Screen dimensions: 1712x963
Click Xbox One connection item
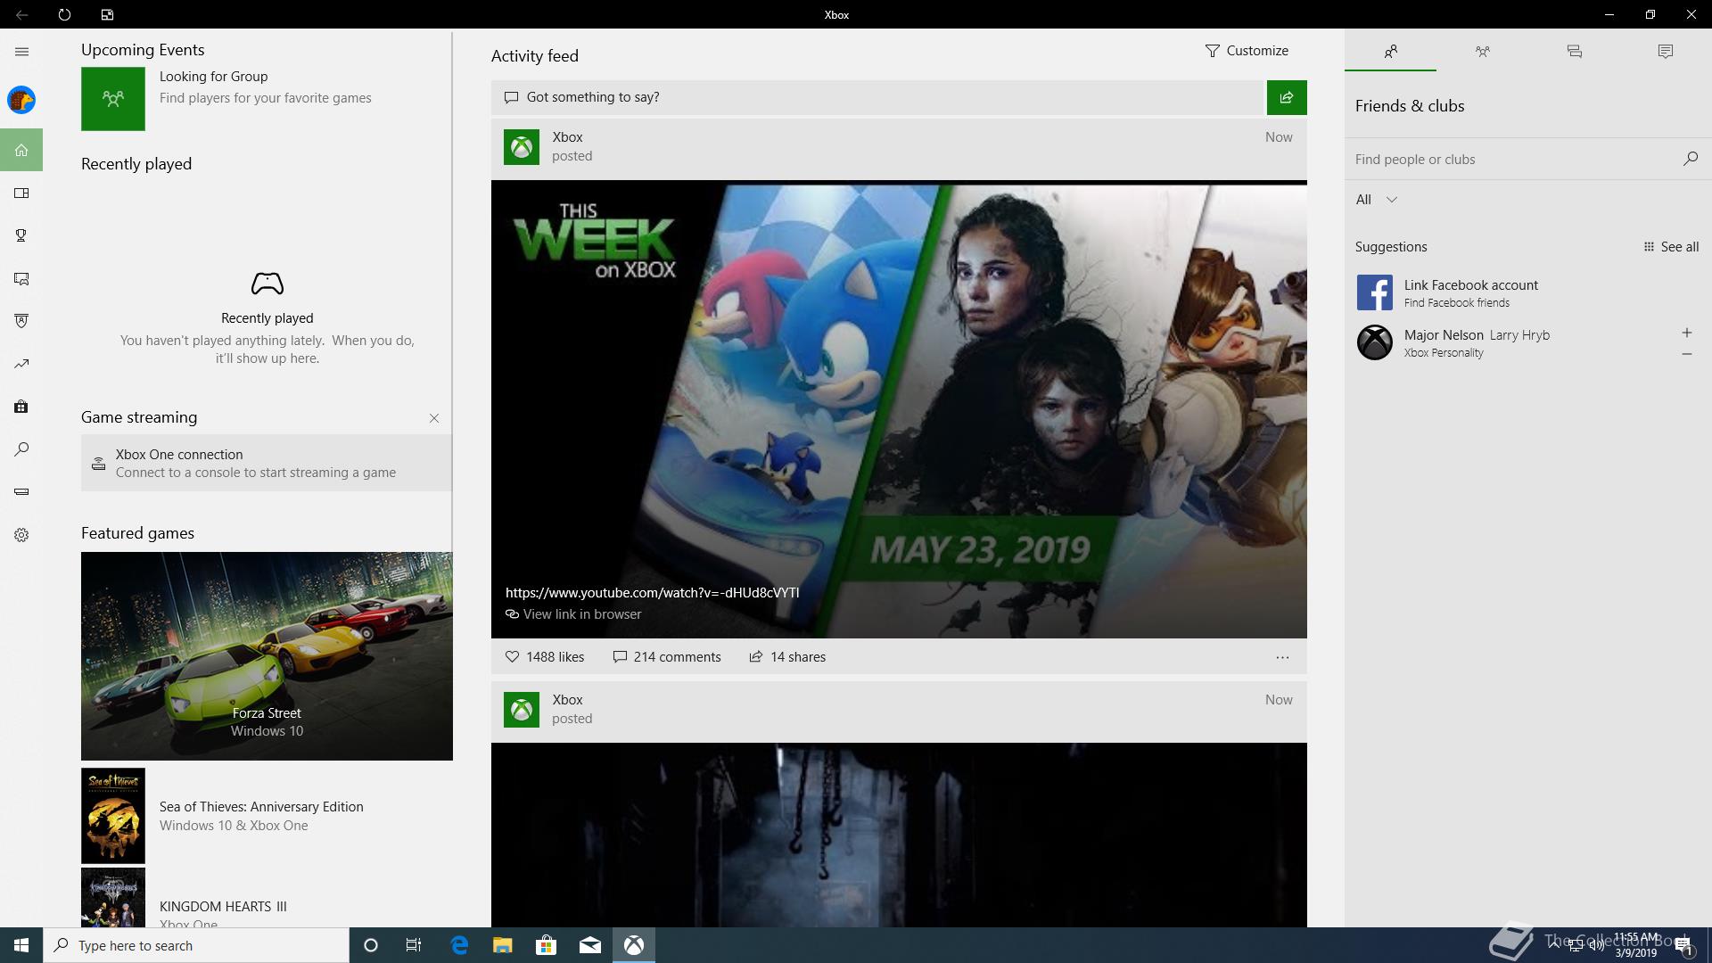tap(267, 463)
